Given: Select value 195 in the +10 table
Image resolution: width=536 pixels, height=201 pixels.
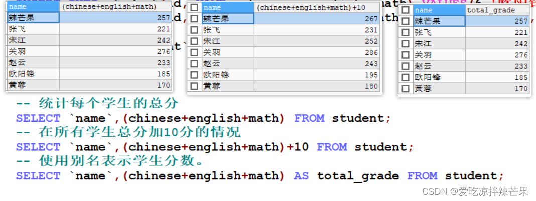Looking at the screenshot, I should [317, 75].
